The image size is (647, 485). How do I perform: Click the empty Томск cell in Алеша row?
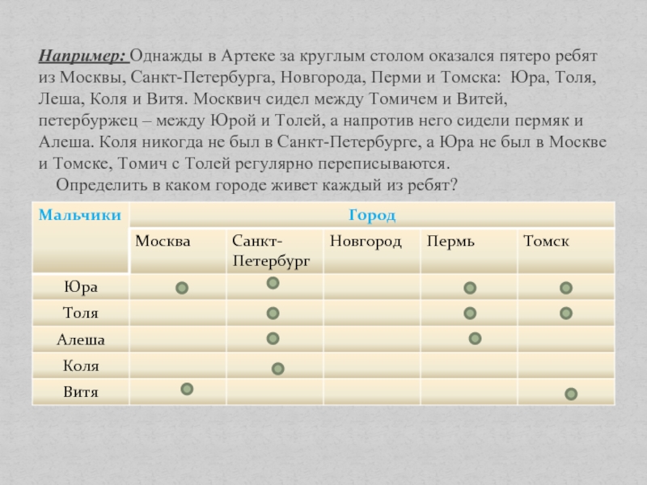[566, 339]
